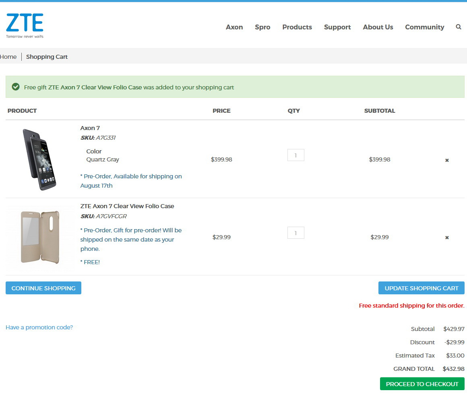467x395 pixels.
Task: Open the Axon menu
Action: tap(234, 27)
